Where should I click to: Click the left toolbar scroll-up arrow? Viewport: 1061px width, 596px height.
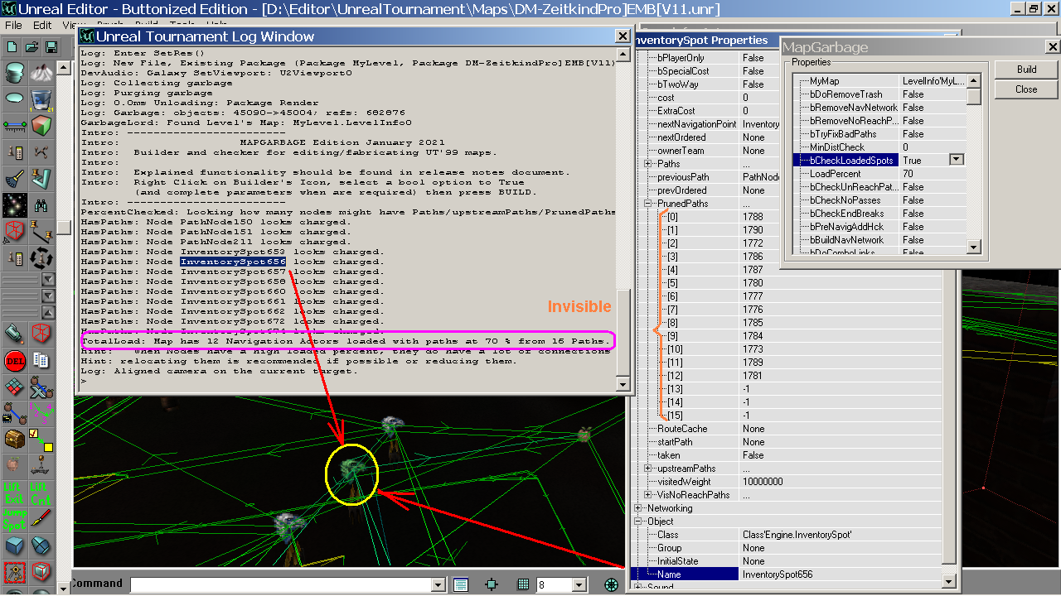coord(64,67)
